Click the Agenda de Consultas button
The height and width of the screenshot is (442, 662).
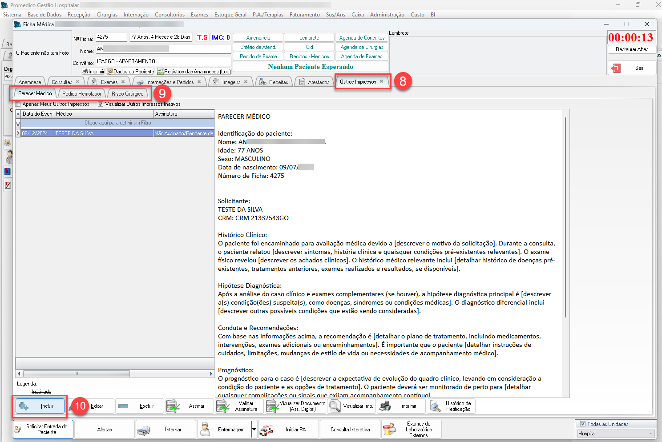pos(362,38)
